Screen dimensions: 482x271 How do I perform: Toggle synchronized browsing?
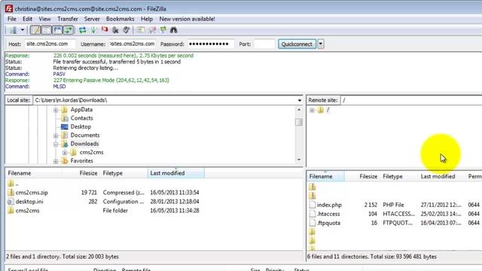(x=163, y=30)
